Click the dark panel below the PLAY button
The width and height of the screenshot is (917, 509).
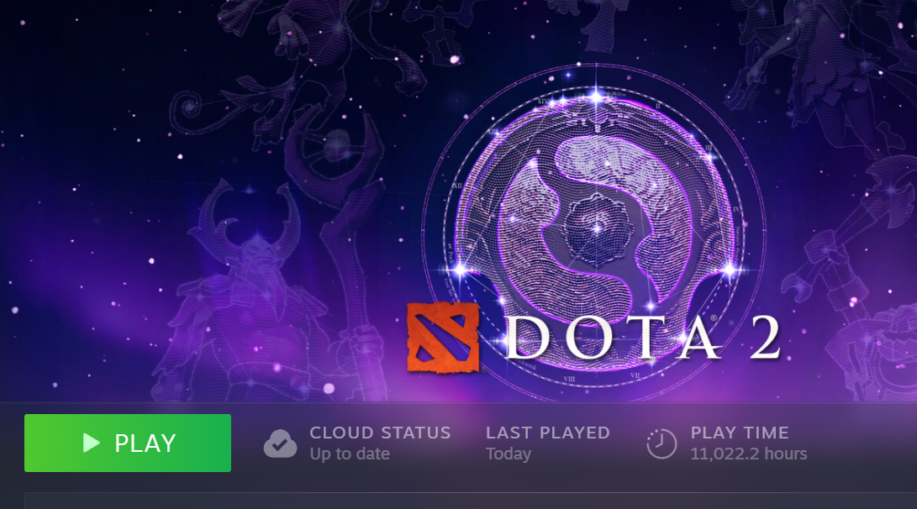(x=471, y=501)
